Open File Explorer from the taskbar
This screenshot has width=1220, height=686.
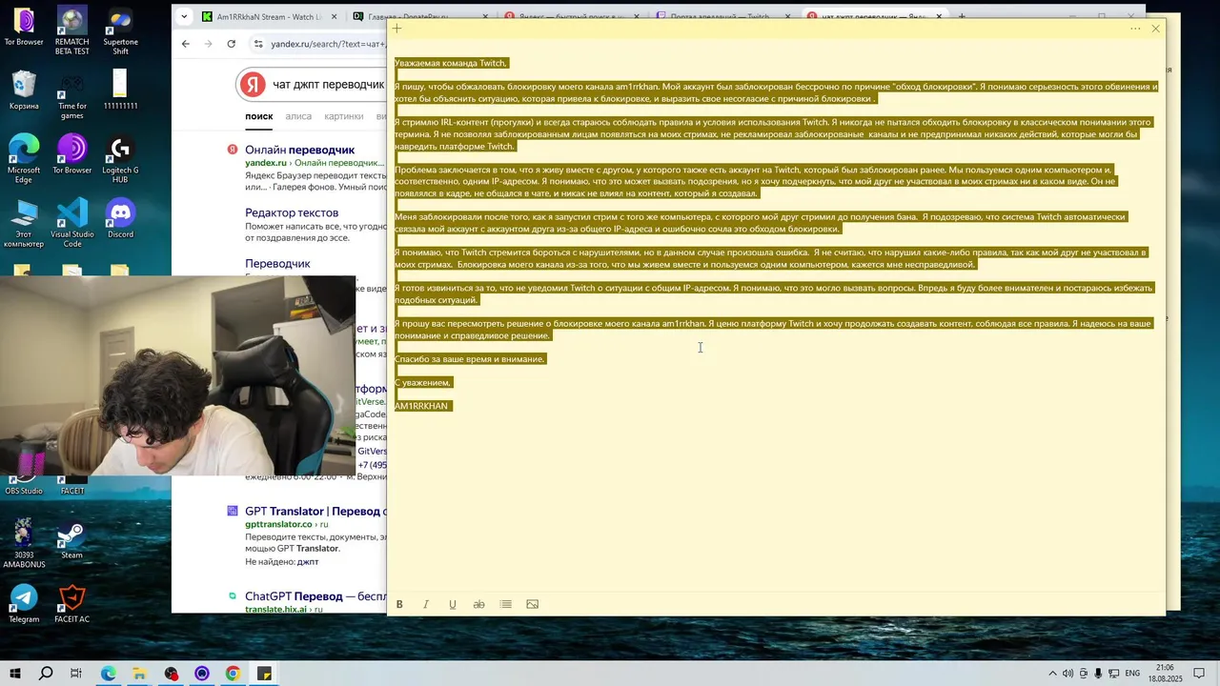pos(139,674)
